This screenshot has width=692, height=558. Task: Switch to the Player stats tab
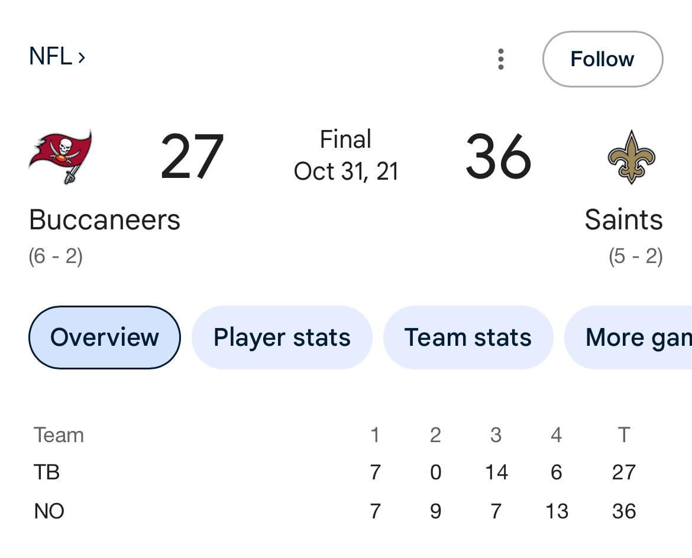pos(282,338)
